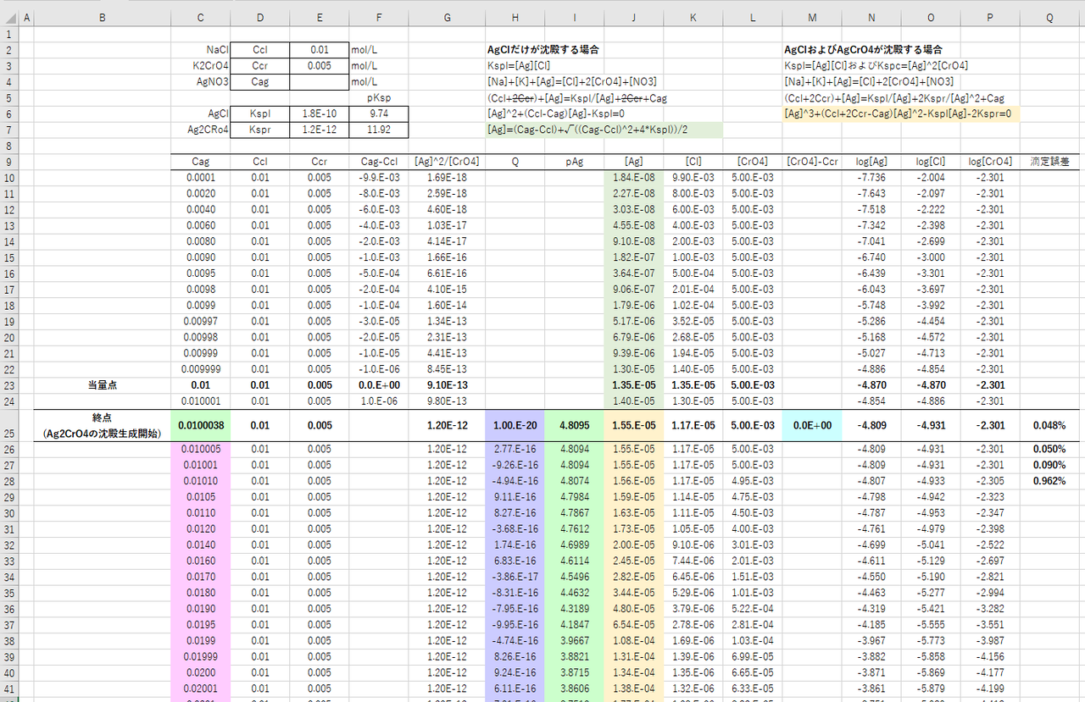
Task: Select row 25 header
Action: click(8, 425)
